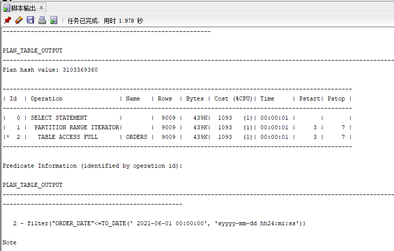Close the 脚本输出 tab

(x=41, y=8)
